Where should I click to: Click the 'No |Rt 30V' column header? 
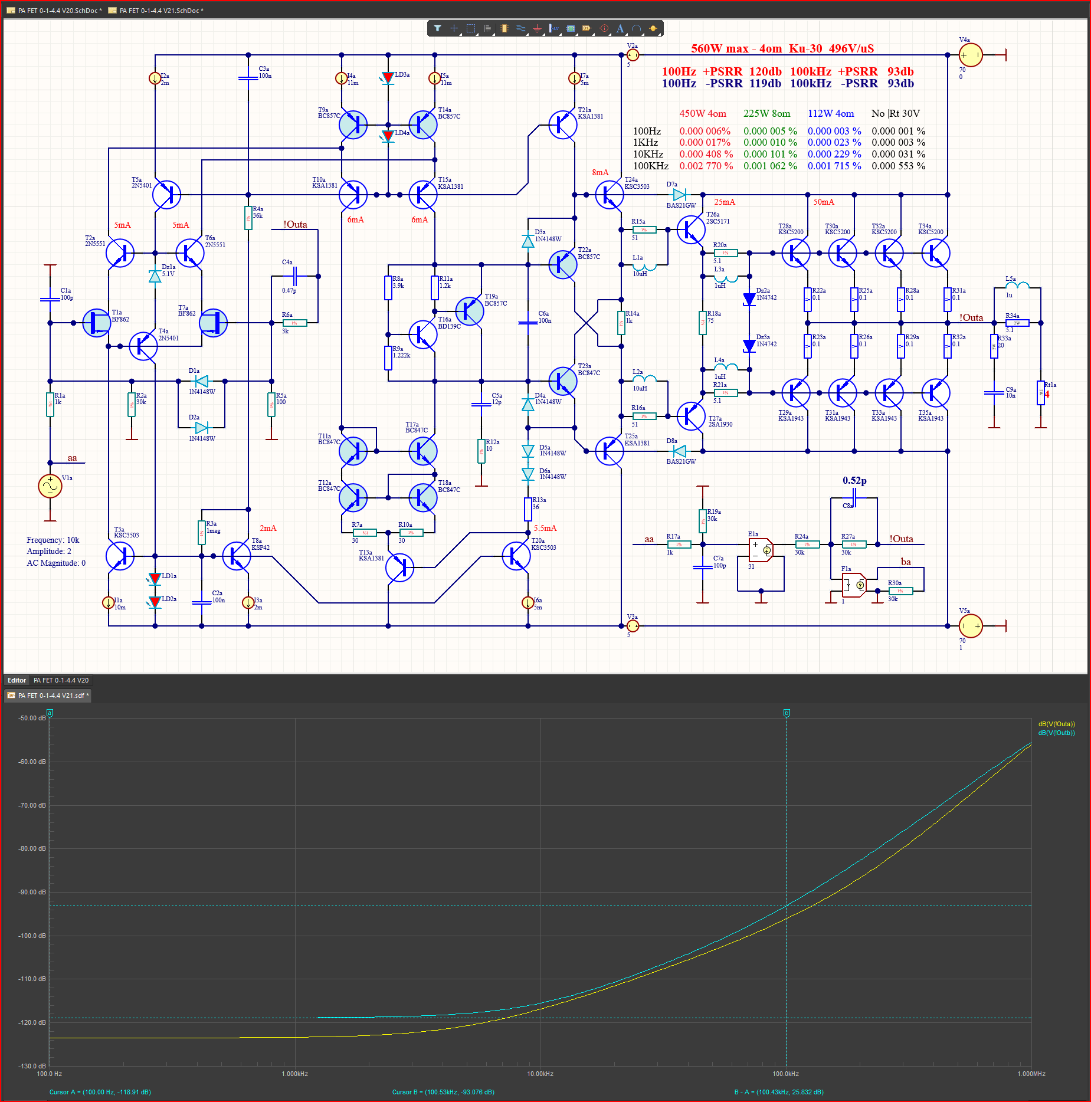(x=896, y=113)
